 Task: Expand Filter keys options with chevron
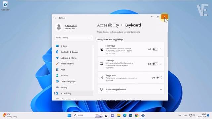161,64
